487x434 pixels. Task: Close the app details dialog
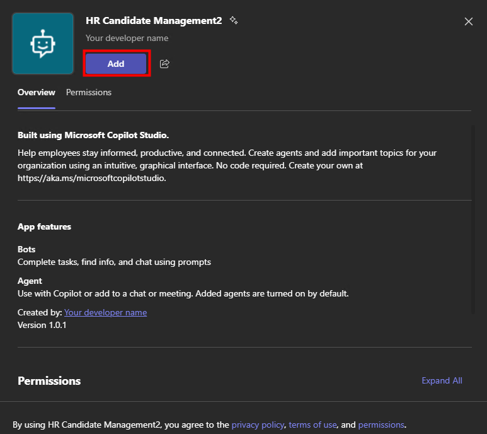468,21
